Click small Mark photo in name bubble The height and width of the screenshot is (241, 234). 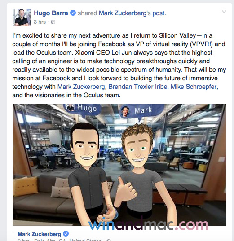(x=125, y=111)
